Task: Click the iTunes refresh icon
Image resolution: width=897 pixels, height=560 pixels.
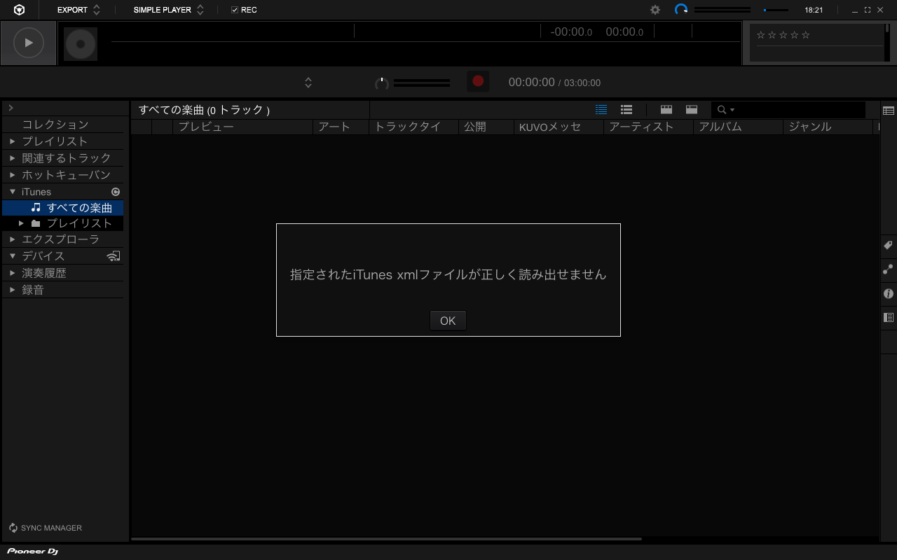Action: point(116,192)
